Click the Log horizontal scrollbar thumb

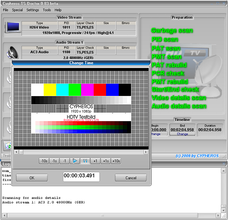(x=102, y=215)
